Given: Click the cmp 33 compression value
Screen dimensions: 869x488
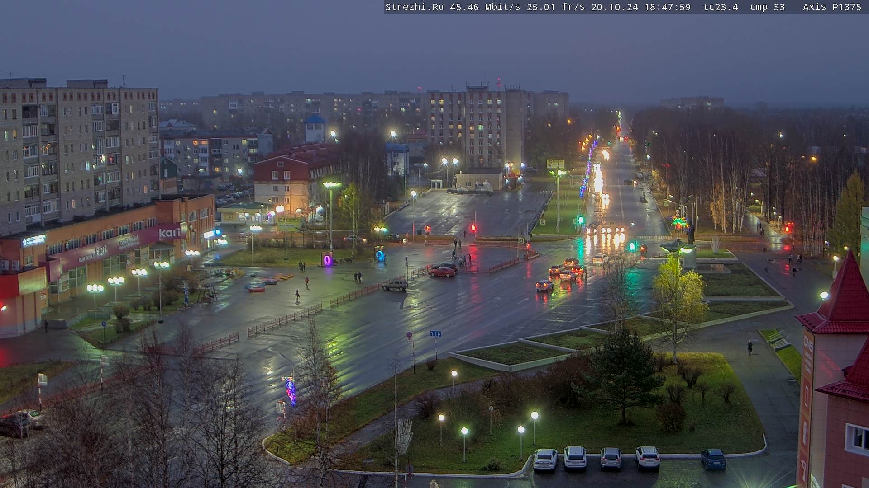Looking at the screenshot, I should pos(768,7).
